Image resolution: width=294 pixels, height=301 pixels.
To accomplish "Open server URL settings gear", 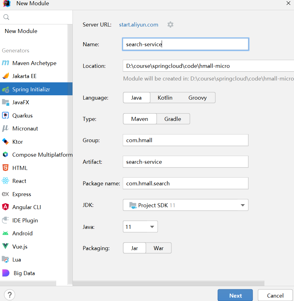I will click(x=170, y=25).
